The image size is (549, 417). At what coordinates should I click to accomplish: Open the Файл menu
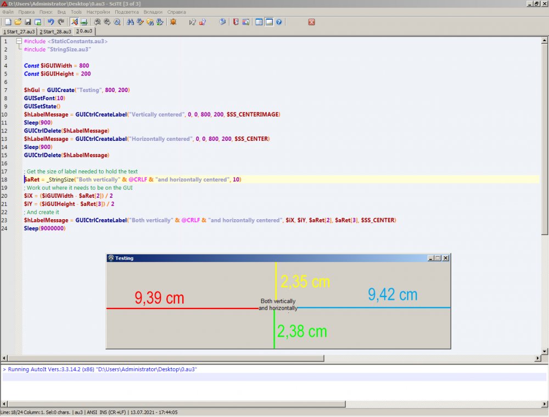(8, 12)
